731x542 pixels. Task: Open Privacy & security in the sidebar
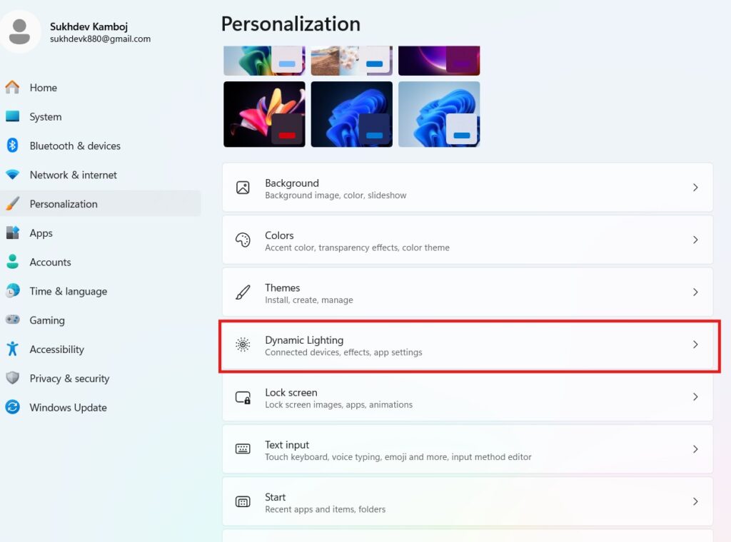tap(69, 379)
